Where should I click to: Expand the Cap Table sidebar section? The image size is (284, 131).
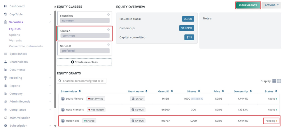(x=50, y=14)
